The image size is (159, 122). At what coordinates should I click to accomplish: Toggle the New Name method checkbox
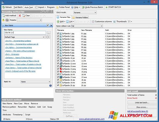(x=48, y=25)
